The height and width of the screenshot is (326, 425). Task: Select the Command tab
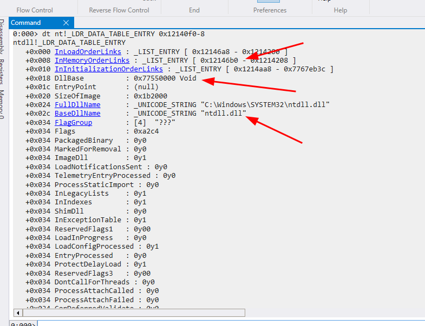click(x=26, y=23)
